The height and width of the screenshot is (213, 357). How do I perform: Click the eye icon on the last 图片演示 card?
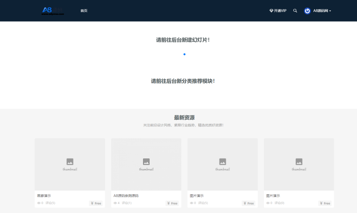click(x=268, y=203)
